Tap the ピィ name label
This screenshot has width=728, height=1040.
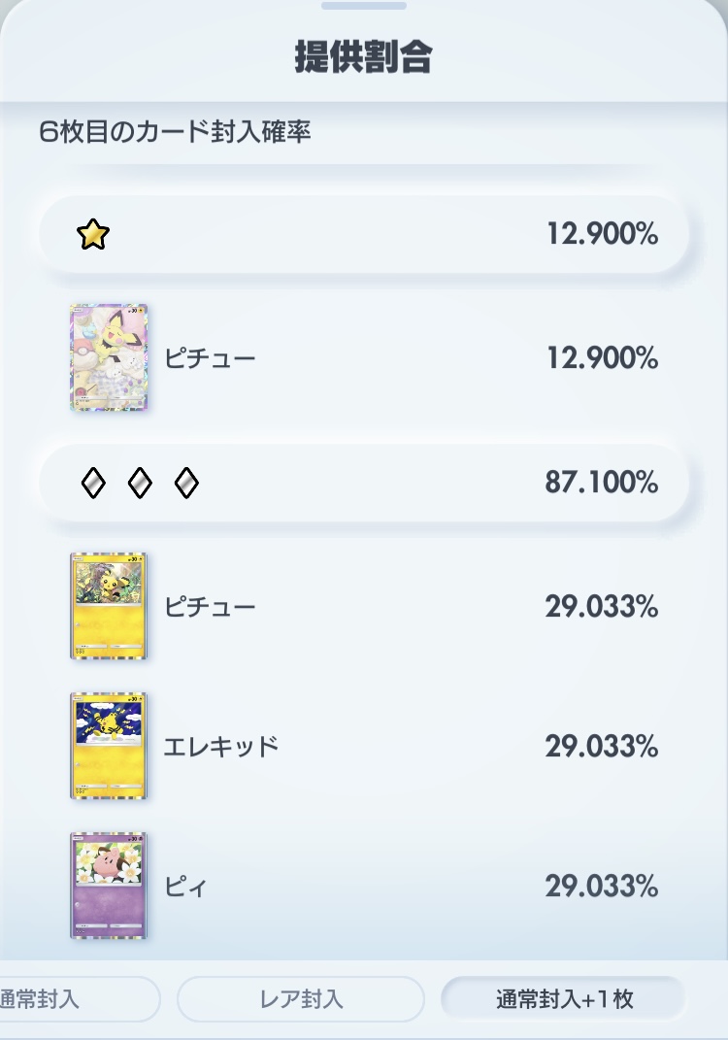tap(185, 887)
